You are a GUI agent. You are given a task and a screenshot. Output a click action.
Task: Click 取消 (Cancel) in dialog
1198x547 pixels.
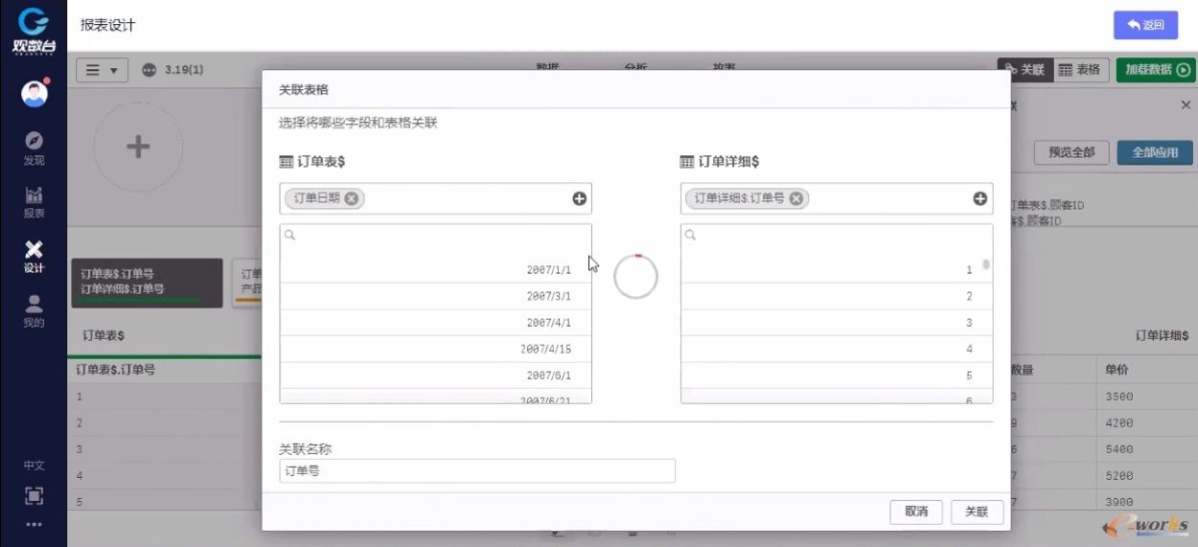916,512
